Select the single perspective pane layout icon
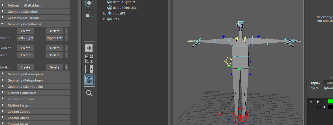Screen dimensions: 333x125 point(89,48)
